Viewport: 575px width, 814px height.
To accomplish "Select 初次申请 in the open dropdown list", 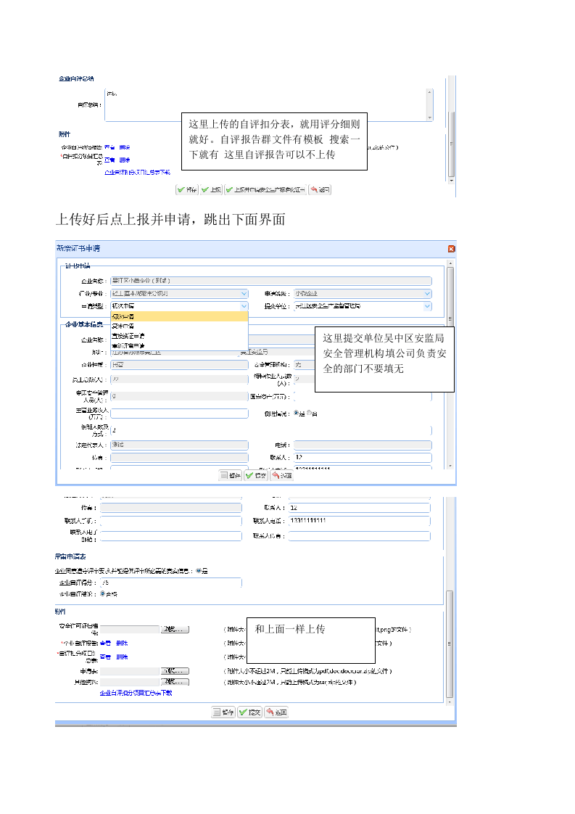I will (180, 316).
